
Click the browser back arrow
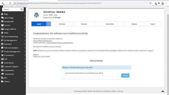coord(3,3)
